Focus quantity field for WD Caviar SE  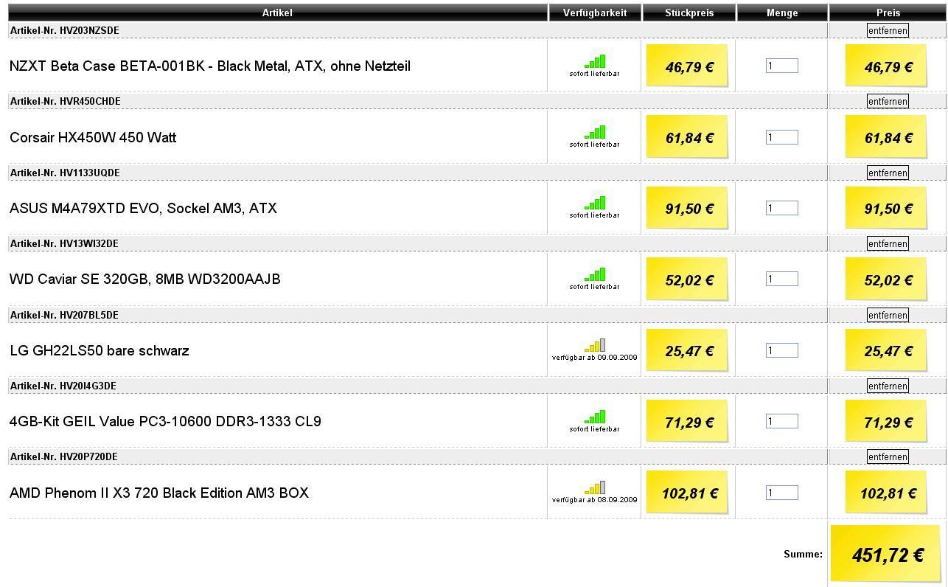[x=782, y=279]
